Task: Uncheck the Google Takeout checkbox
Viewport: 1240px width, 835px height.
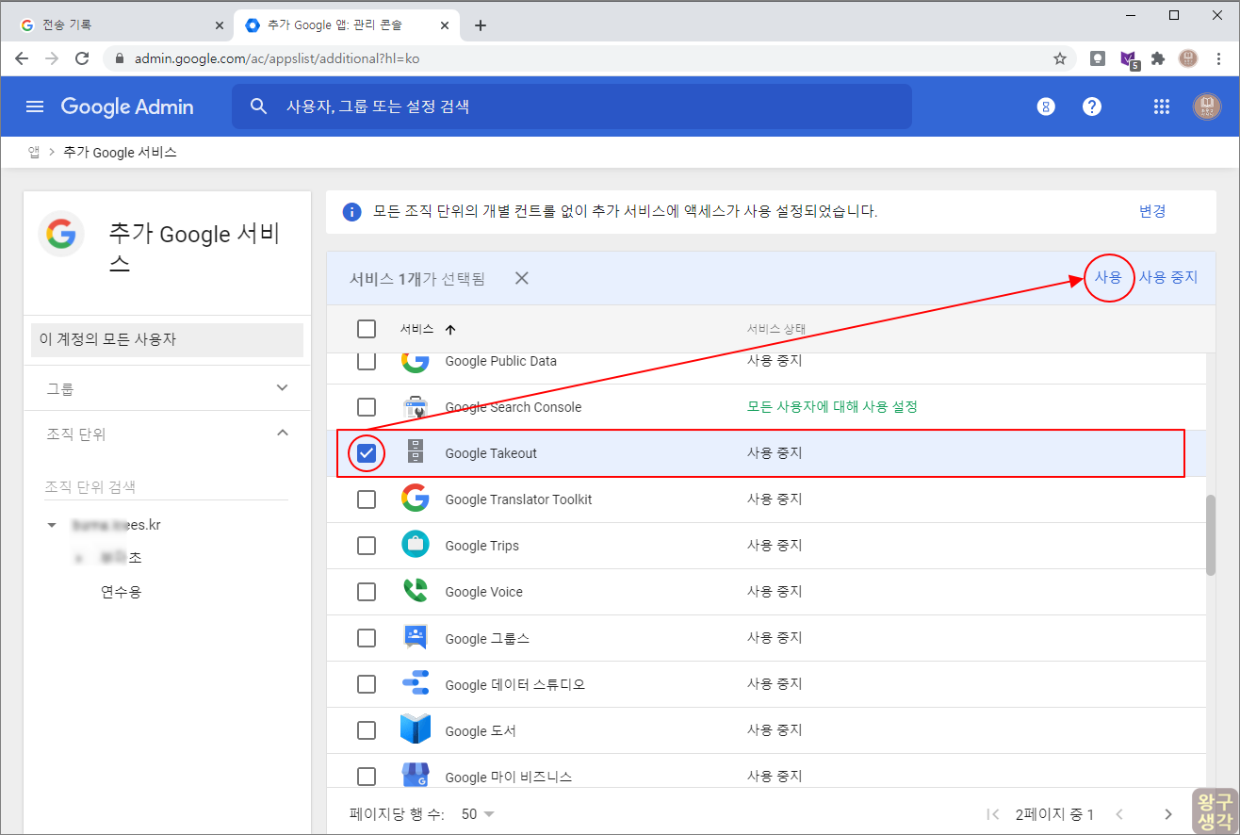Action: tap(367, 453)
